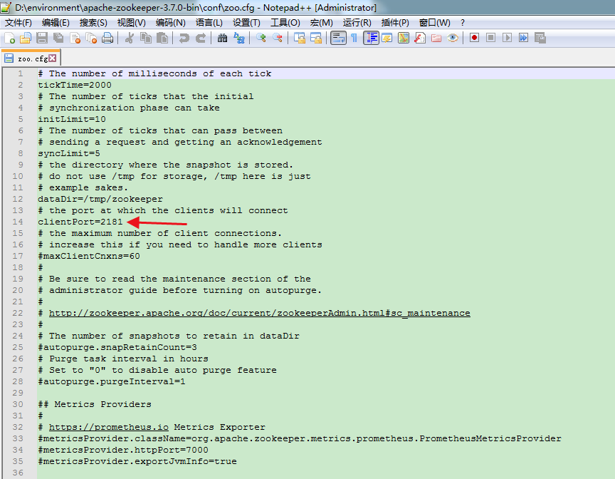Cut selection using the scissors icon

click(130, 38)
